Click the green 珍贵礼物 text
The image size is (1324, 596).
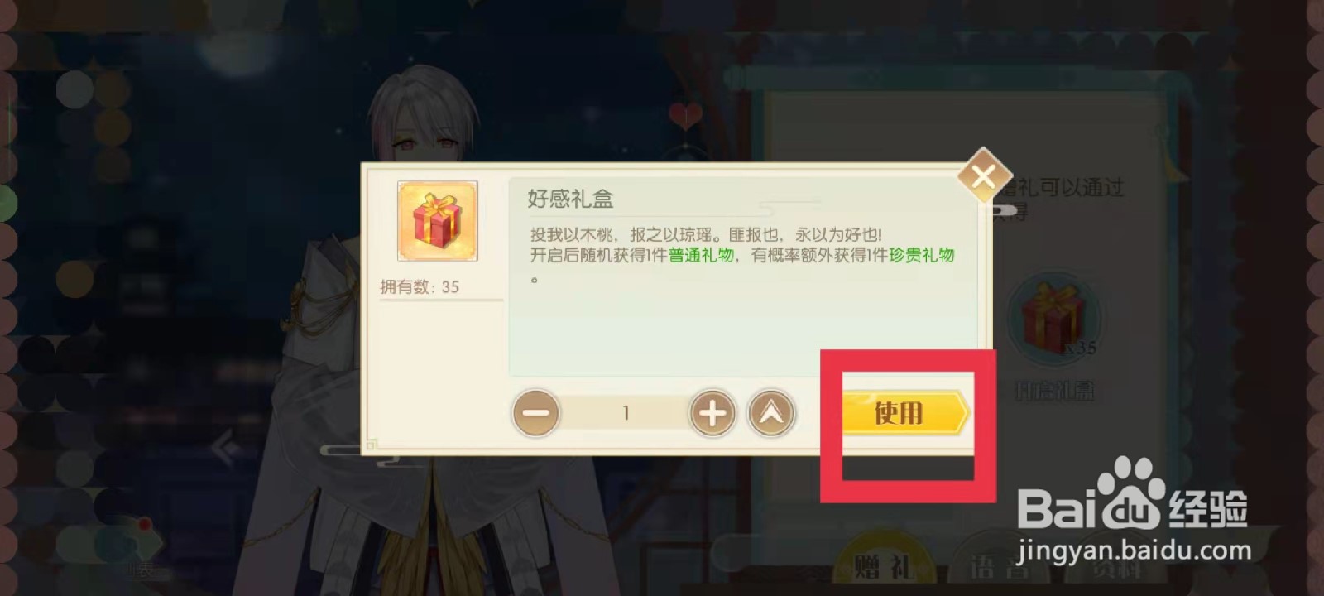coord(922,256)
